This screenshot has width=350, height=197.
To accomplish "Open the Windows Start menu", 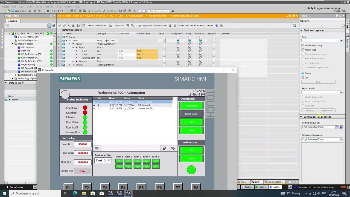I will tap(5, 193).
